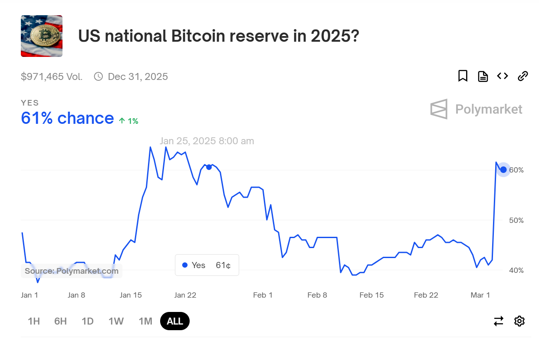The width and height of the screenshot is (539, 348).
Task: Show the 1W chart range
Action: [116, 321]
